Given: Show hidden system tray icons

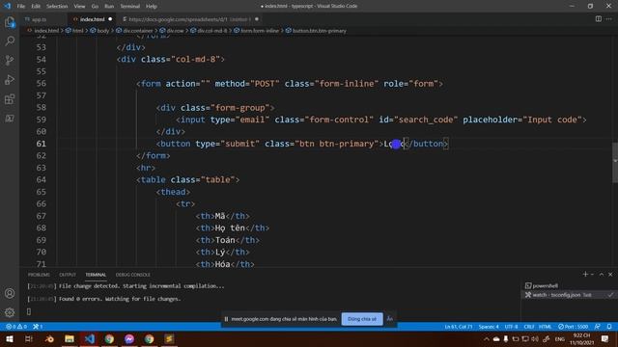Looking at the screenshot, I should point(487,338).
